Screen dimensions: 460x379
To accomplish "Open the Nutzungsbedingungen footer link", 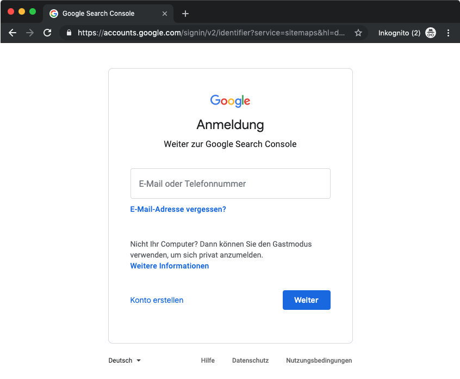I will 319,360.
